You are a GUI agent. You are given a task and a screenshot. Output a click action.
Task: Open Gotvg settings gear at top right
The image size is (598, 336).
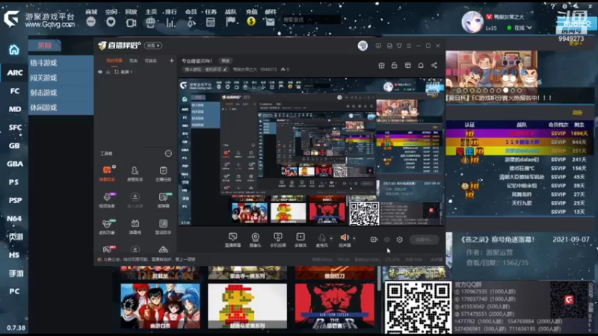565,7
